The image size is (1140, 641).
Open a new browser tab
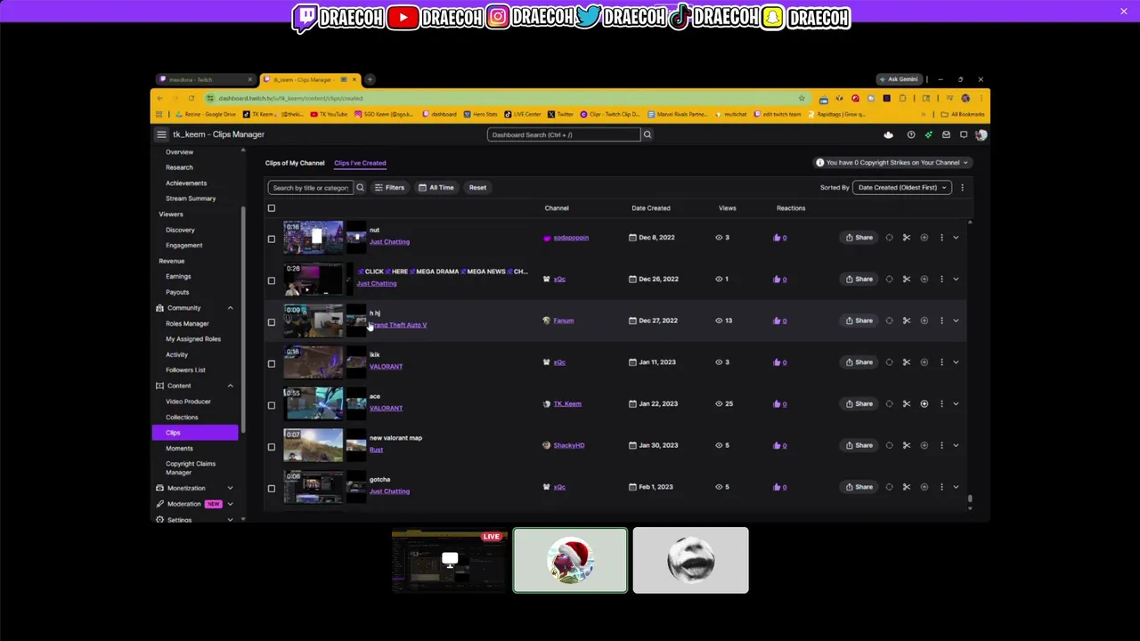(x=370, y=79)
